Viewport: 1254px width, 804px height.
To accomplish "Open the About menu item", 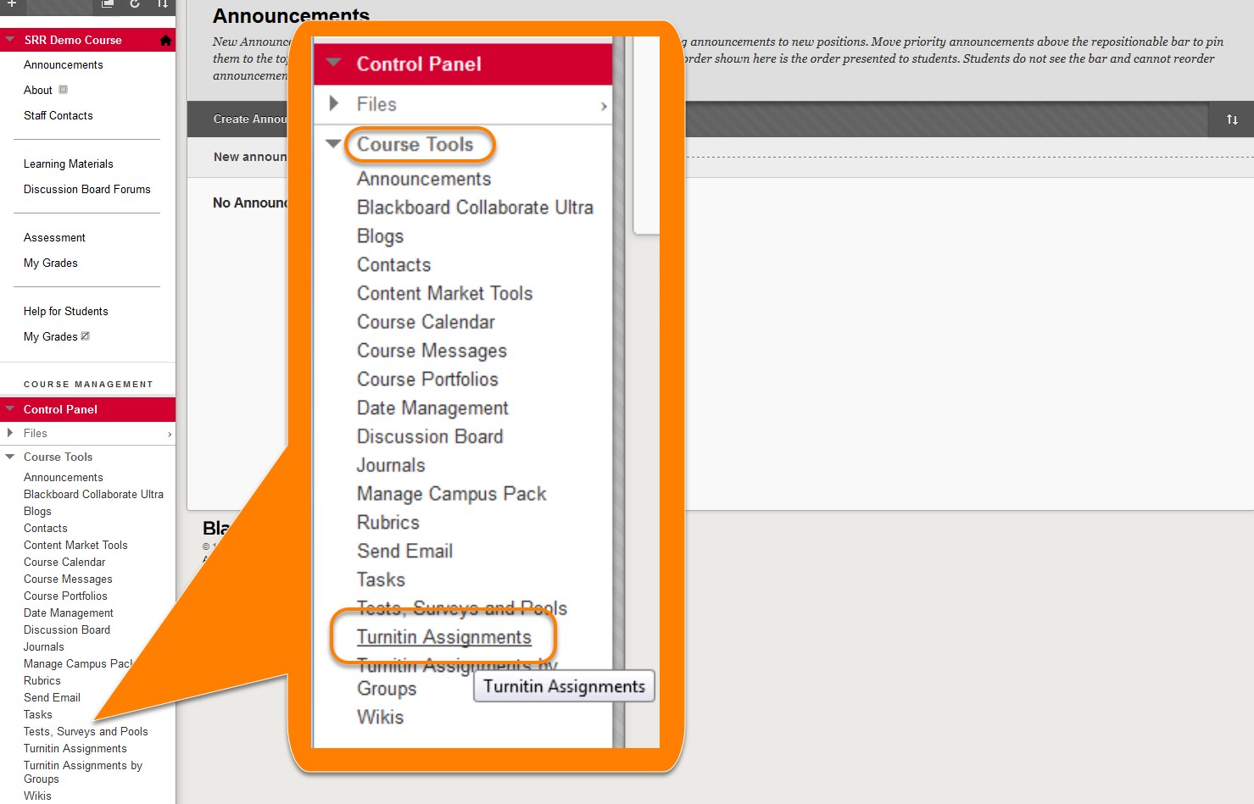I will coord(38,91).
